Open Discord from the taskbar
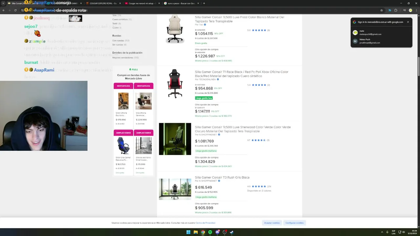This screenshot has width=420, height=236. [217, 232]
